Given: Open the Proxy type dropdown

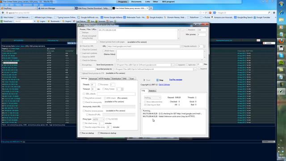Looking at the screenshot, I should (x=98, y=119).
